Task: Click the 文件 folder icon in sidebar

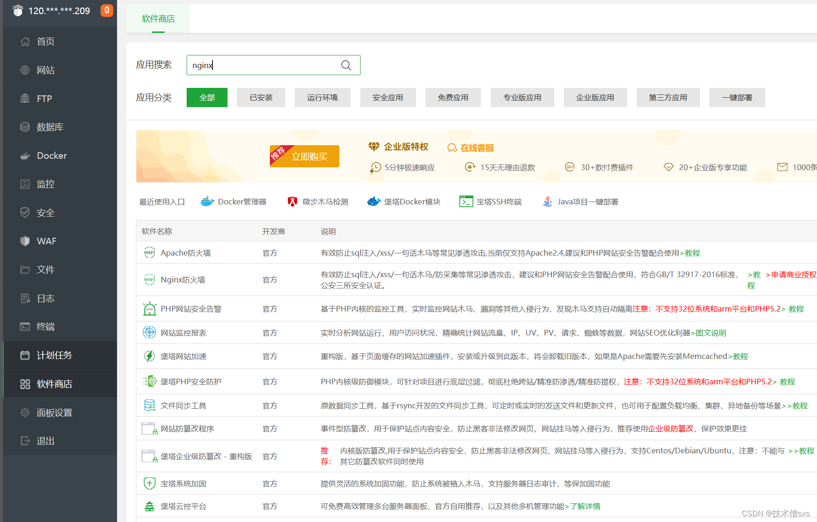Action: (x=25, y=270)
